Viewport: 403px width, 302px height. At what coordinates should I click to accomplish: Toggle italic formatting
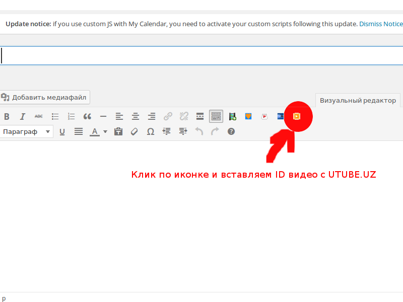23,116
